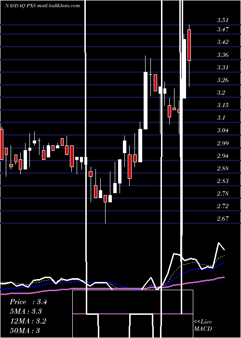Click the 5MA : 3.3 readout
Viewport: 241px width, 338px height.
coord(26,311)
